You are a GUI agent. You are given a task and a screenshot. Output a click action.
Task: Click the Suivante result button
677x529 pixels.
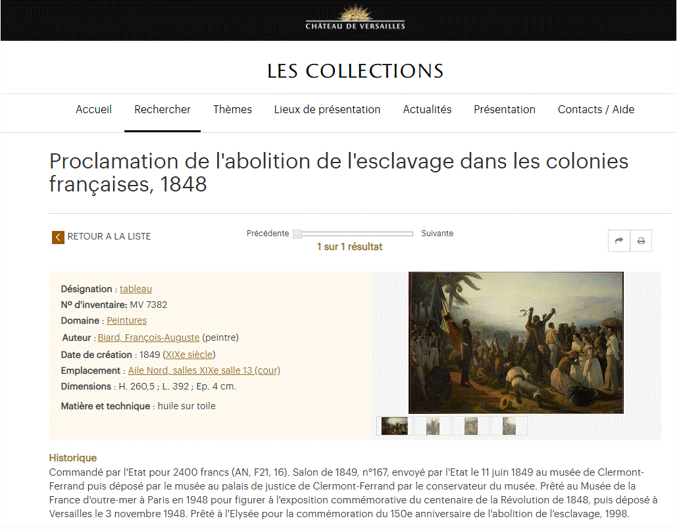(x=437, y=234)
